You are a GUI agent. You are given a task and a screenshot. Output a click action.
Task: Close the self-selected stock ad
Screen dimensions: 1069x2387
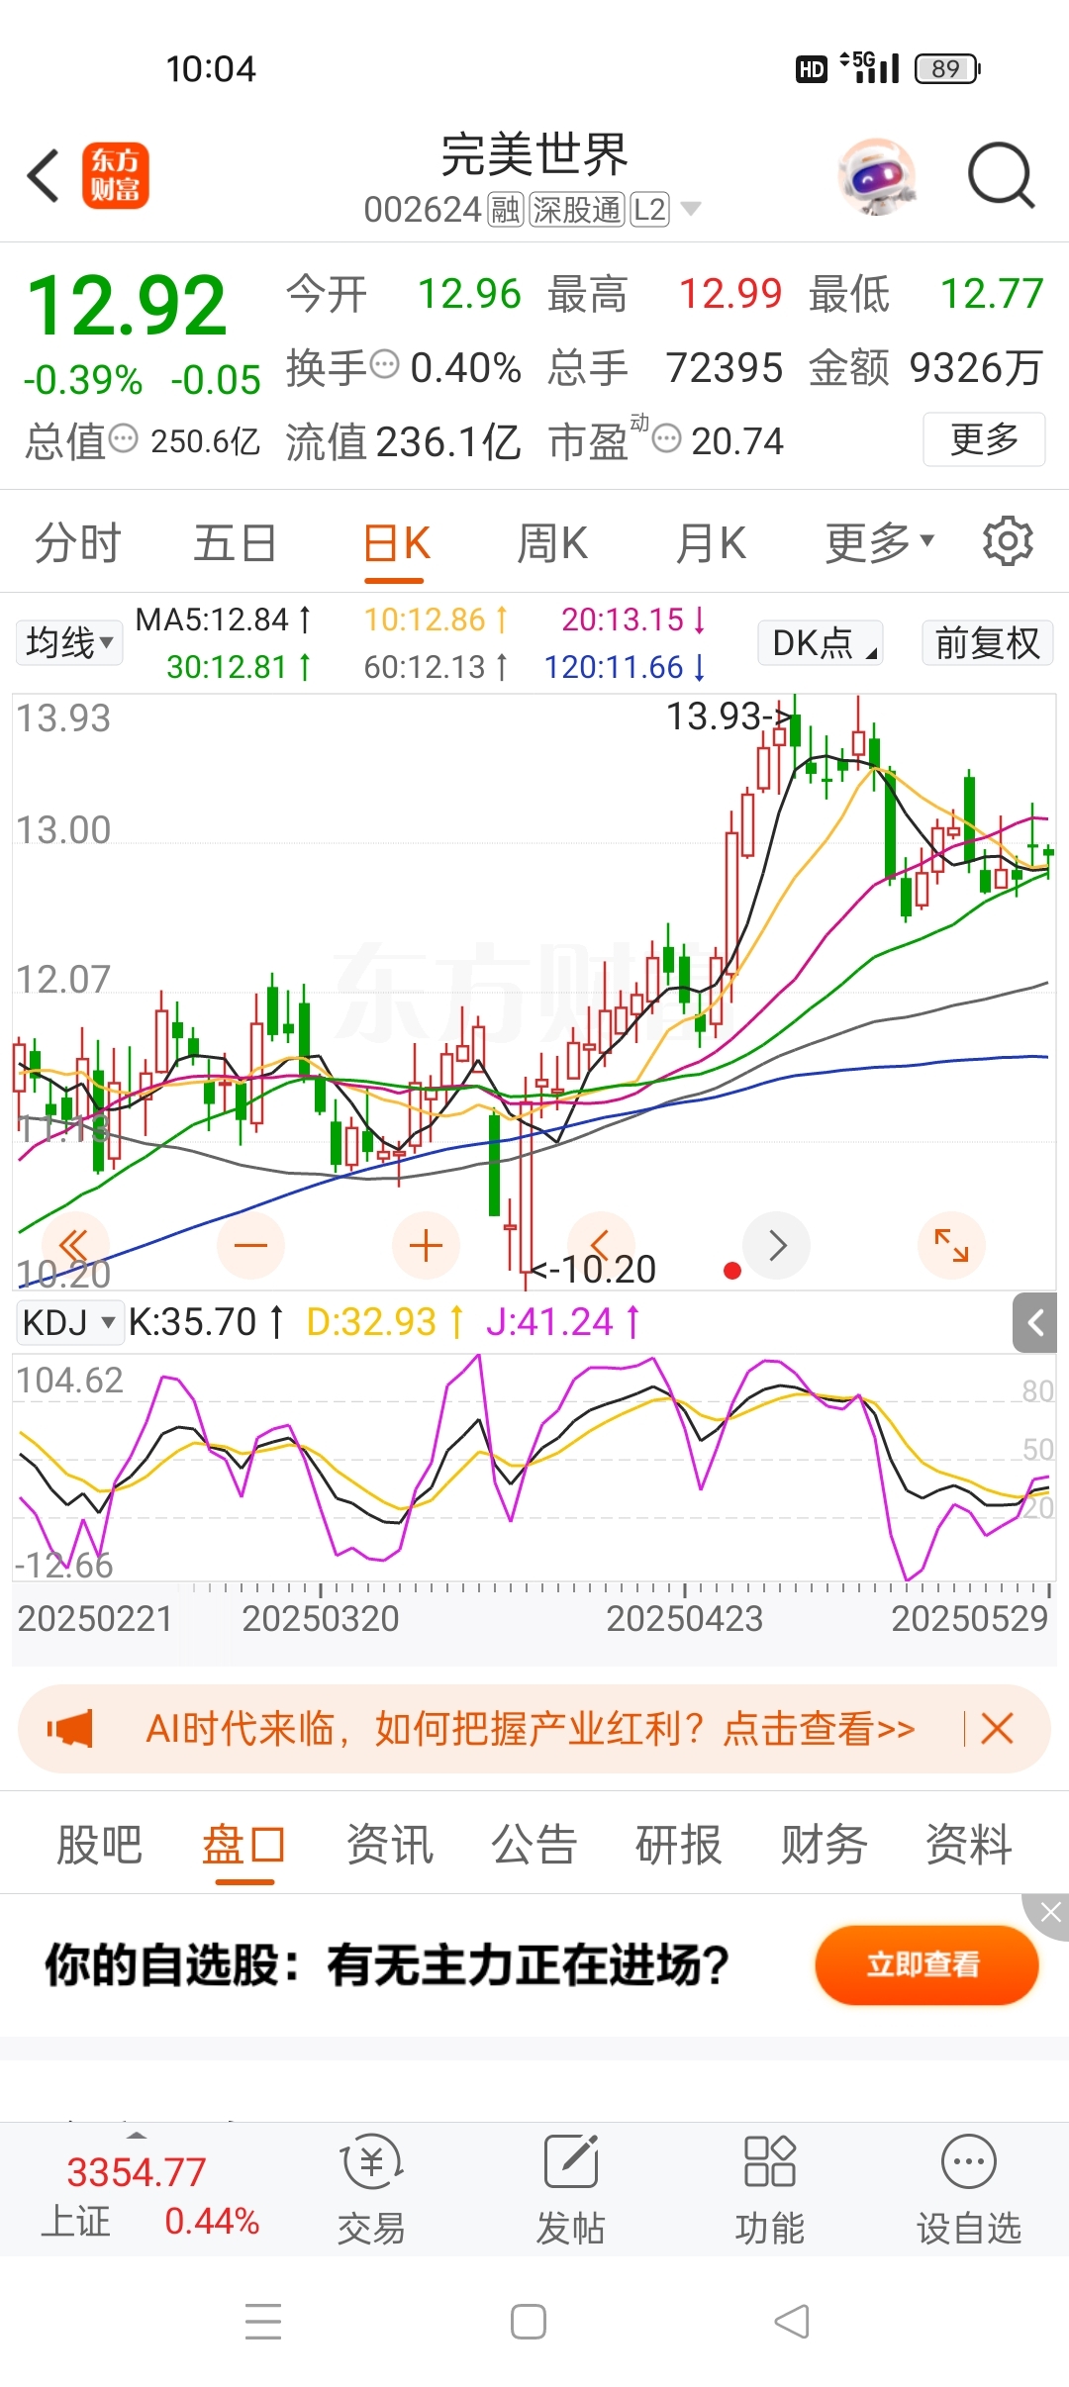tap(1049, 1913)
